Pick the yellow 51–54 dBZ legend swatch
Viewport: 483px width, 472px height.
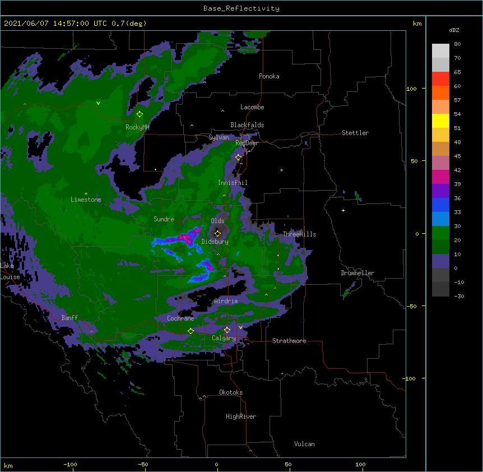click(440, 121)
